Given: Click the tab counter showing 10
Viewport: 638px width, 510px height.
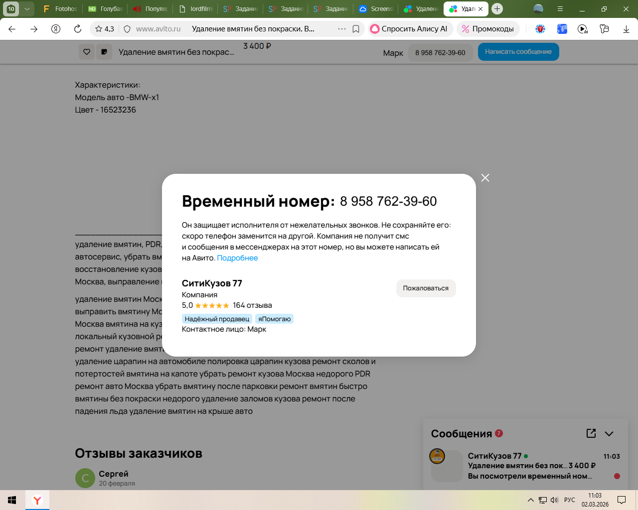Looking at the screenshot, I should [x=11, y=9].
